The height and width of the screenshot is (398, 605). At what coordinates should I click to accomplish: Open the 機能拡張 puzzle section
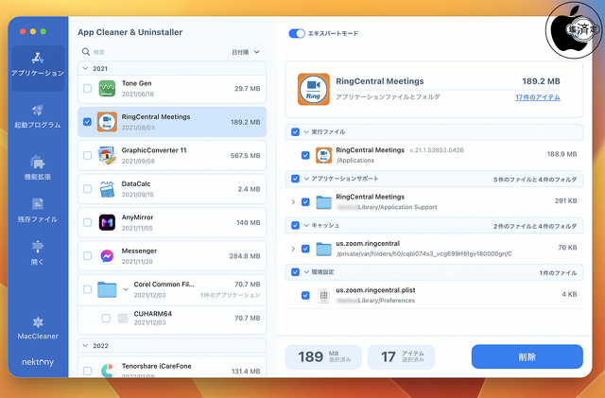click(38, 167)
